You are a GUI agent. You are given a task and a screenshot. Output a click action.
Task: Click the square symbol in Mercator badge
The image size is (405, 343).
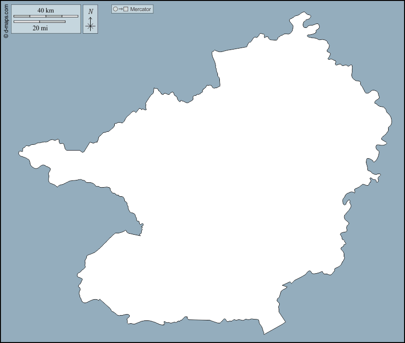127,9
